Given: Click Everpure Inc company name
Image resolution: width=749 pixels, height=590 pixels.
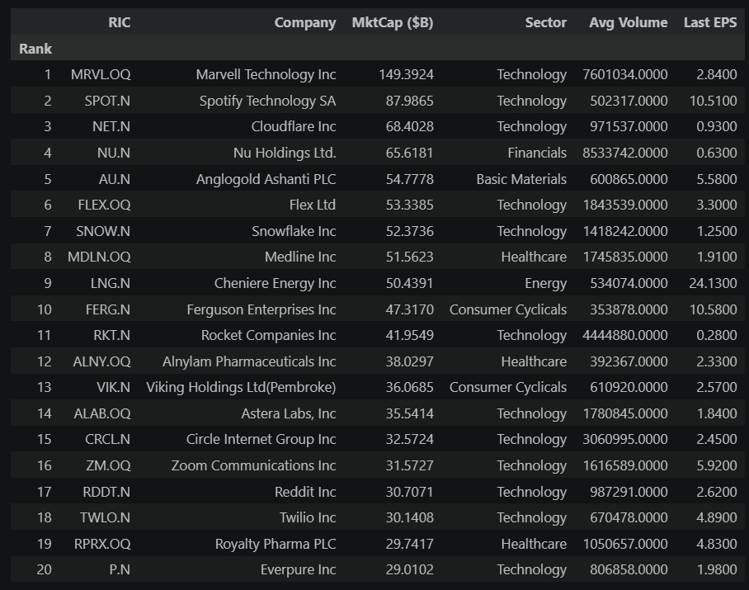Looking at the screenshot, I should click(298, 570).
